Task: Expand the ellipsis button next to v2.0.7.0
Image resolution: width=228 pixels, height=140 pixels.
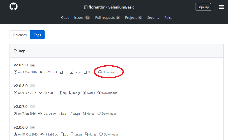Action: (x=32, y=107)
